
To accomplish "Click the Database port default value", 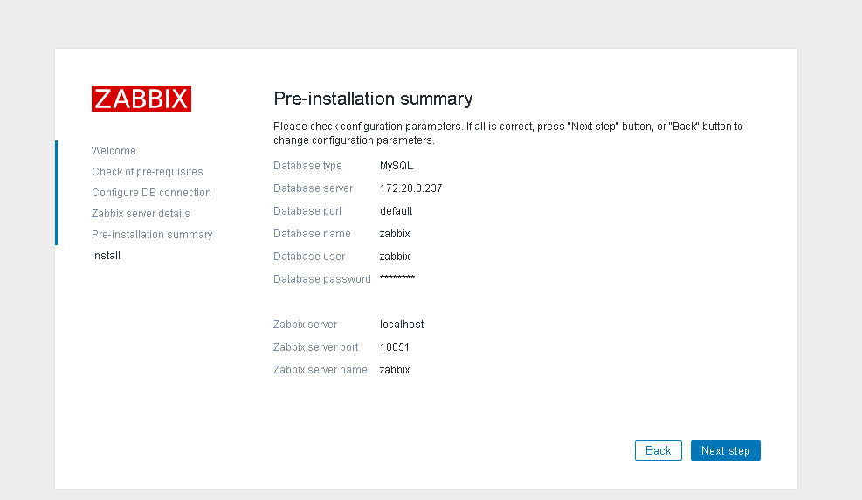I will pyautogui.click(x=396, y=211).
